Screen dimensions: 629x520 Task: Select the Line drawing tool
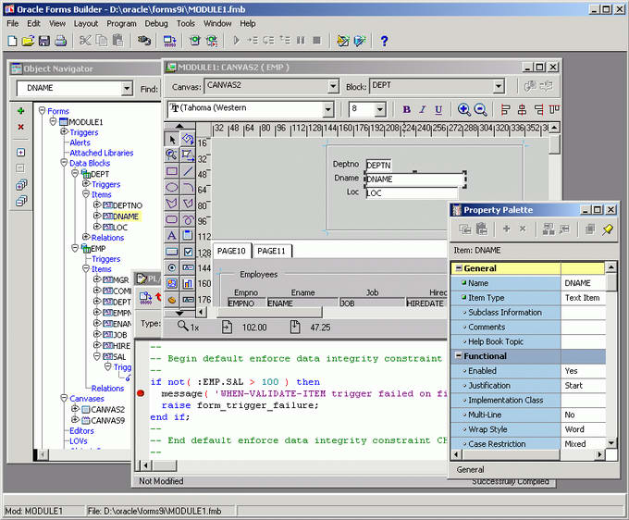point(188,171)
